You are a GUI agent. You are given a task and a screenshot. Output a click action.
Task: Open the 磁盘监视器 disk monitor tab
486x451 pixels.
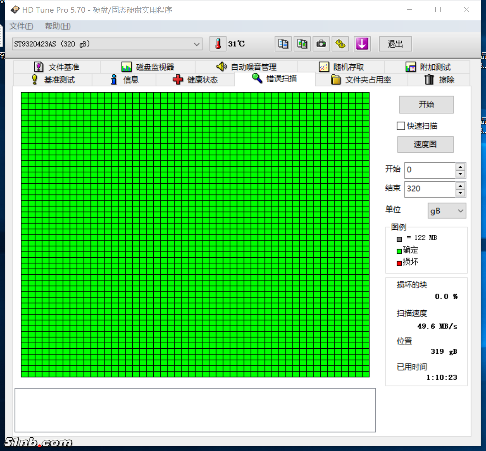click(148, 67)
